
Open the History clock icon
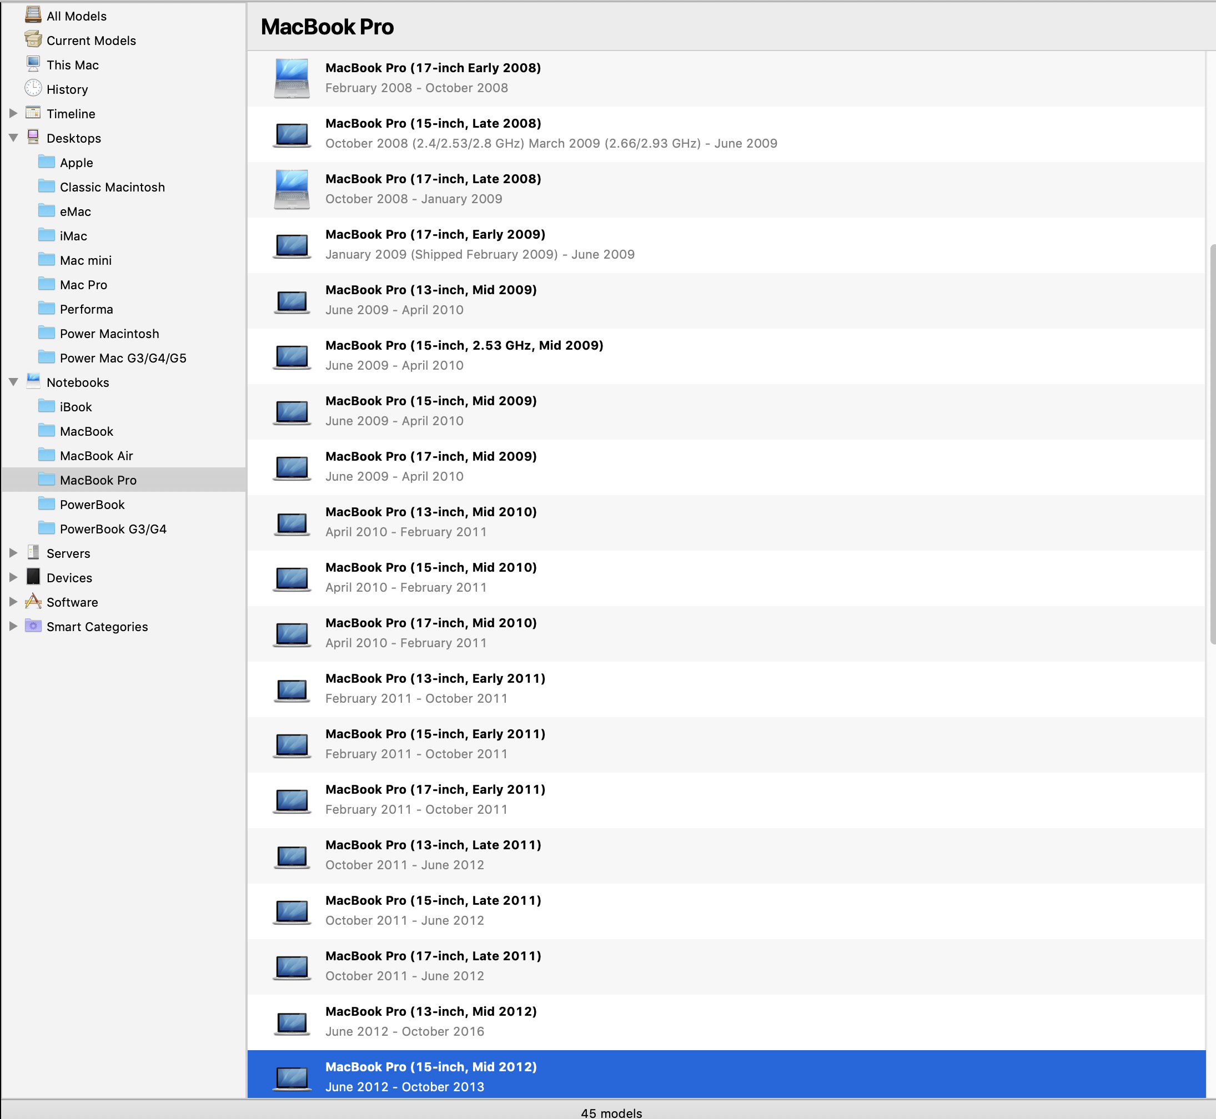tap(33, 88)
